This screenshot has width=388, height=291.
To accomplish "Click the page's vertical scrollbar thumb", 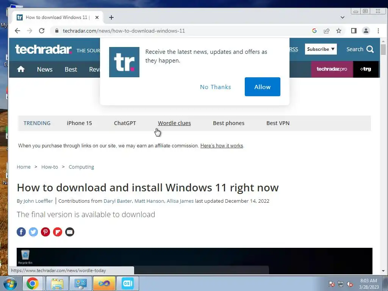I will pos(383,50).
